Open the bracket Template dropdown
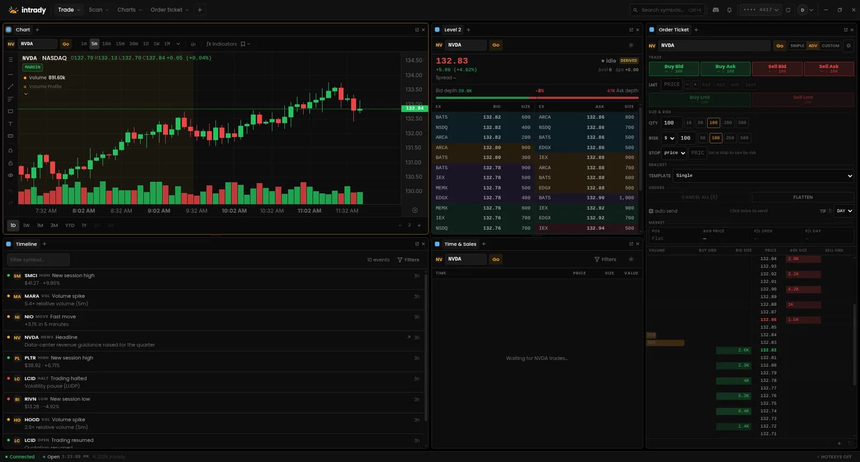Viewport: 860px width, 462px height. click(x=764, y=176)
